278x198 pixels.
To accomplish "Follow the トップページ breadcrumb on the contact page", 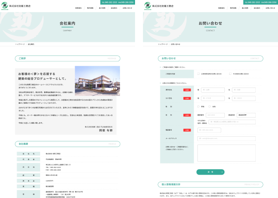I will click(163, 44).
